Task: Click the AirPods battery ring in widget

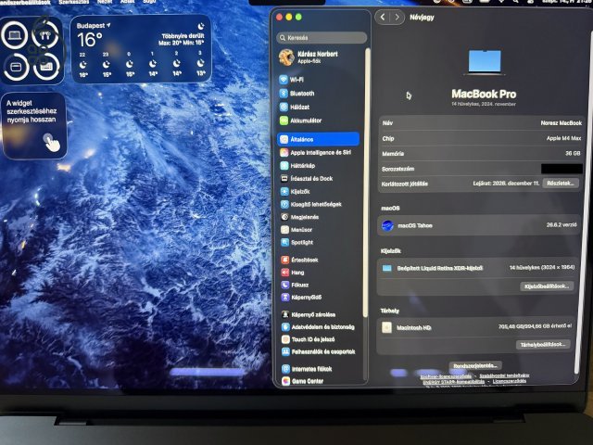Action: click(45, 35)
